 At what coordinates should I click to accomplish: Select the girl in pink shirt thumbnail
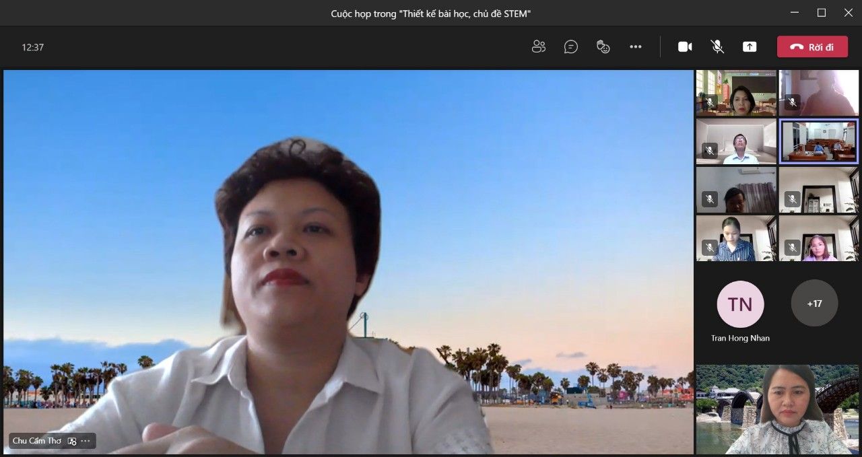tap(819, 238)
